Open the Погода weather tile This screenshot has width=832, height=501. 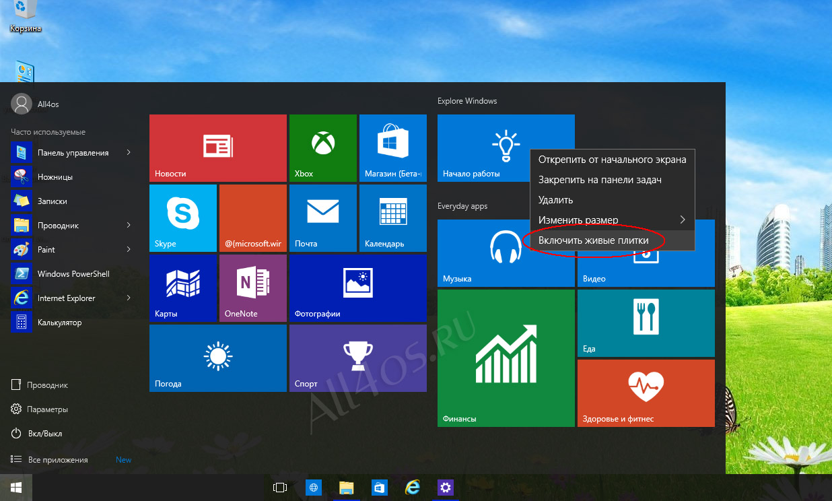[218, 358]
